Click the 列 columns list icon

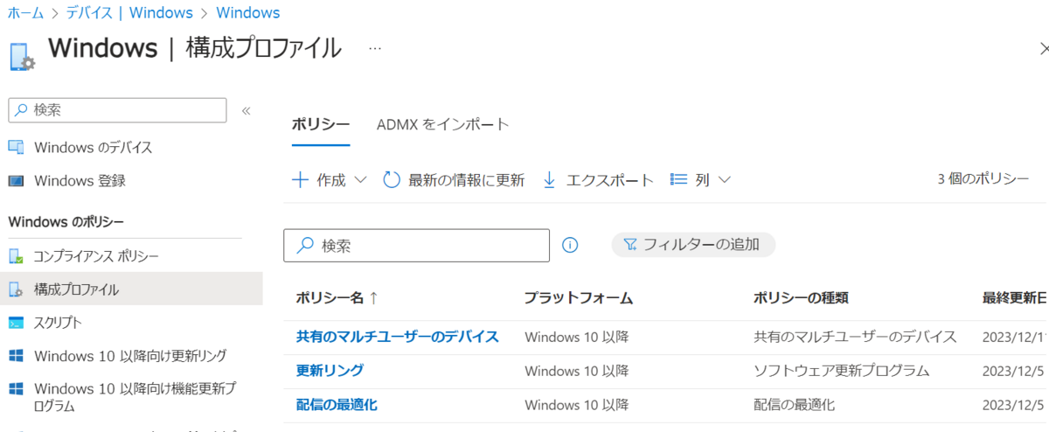click(678, 180)
